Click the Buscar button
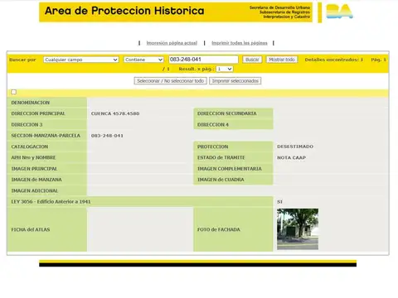 pos(252,60)
